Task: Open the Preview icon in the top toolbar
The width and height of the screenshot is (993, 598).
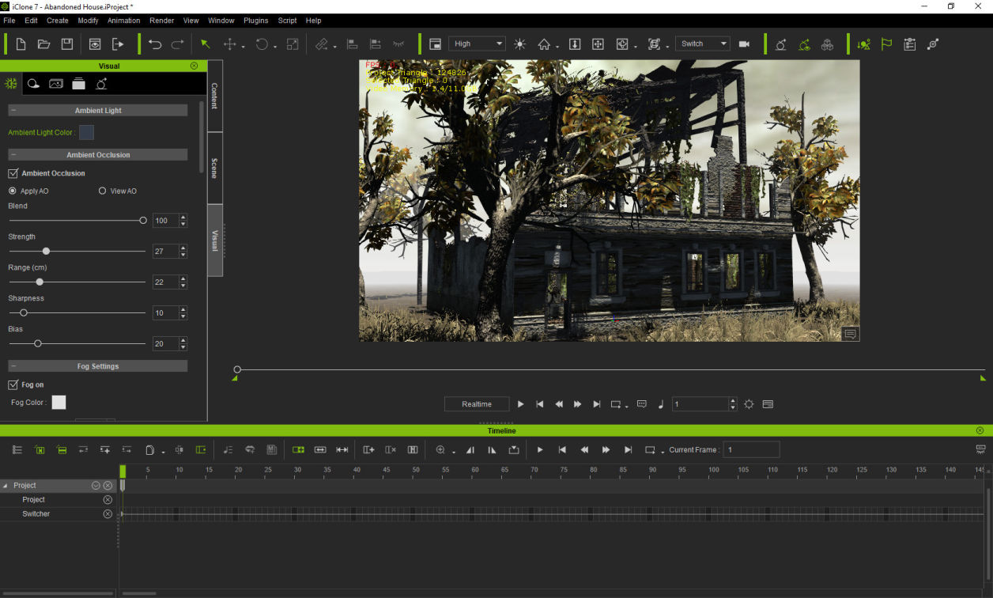Action: pos(95,44)
